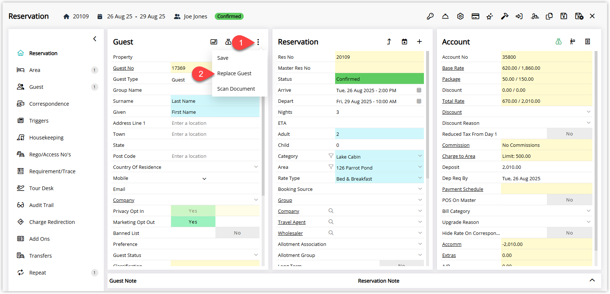Collapse the left navigation sidebar
The height and width of the screenshot is (294, 610).
pyautogui.click(x=95, y=39)
